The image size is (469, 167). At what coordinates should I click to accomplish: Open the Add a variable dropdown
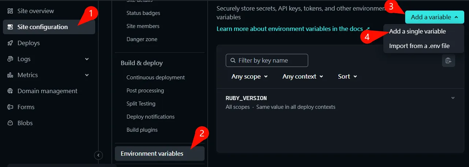click(x=434, y=17)
